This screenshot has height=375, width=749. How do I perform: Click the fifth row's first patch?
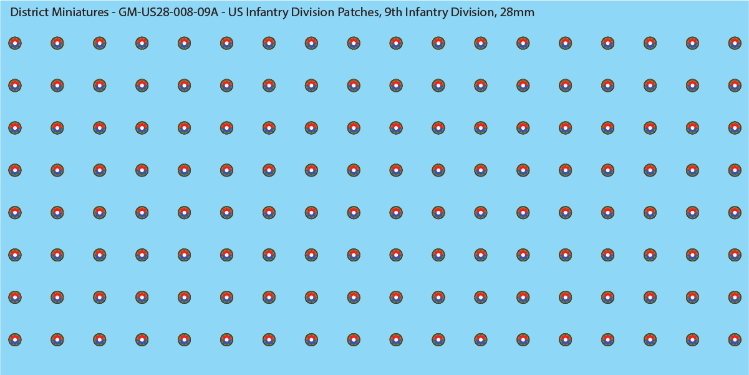[15, 212]
